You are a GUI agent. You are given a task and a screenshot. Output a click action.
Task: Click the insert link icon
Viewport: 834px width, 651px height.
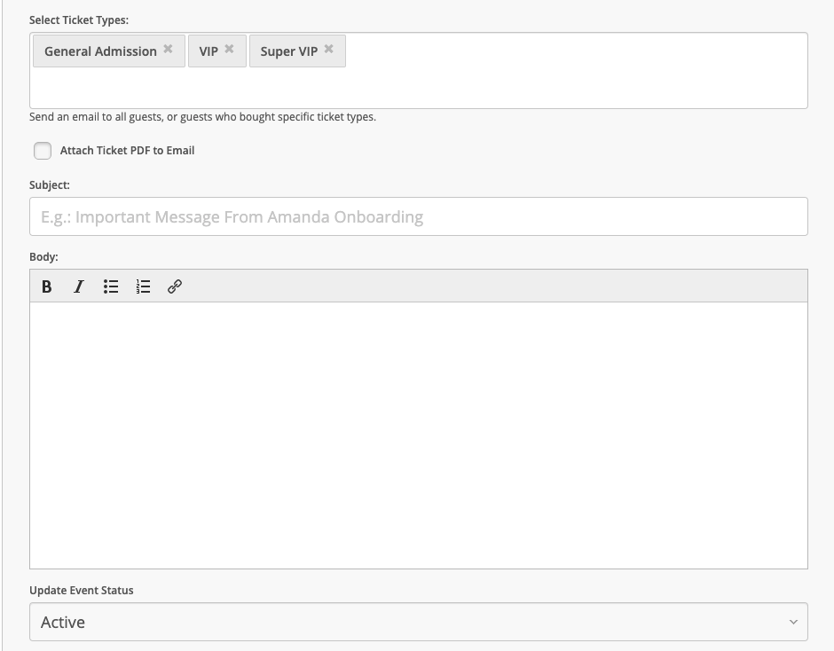[x=175, y=286]
